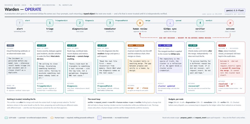Click the TriageVerdict return type heading
This screenshot has width=250, height=124.
[44, 86]
